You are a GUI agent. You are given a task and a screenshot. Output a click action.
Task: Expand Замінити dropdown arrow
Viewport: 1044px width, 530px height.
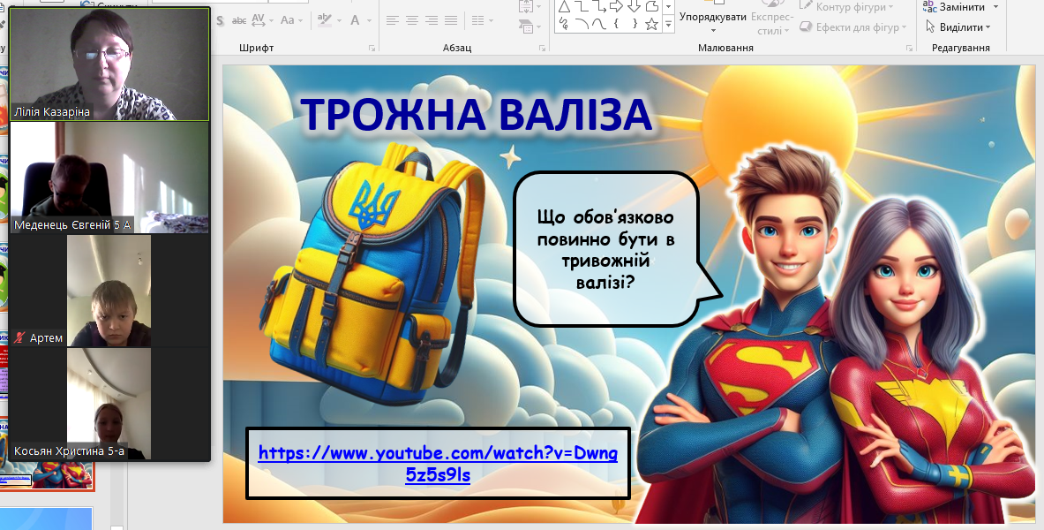pyautogui.click(x=996, y=7)
